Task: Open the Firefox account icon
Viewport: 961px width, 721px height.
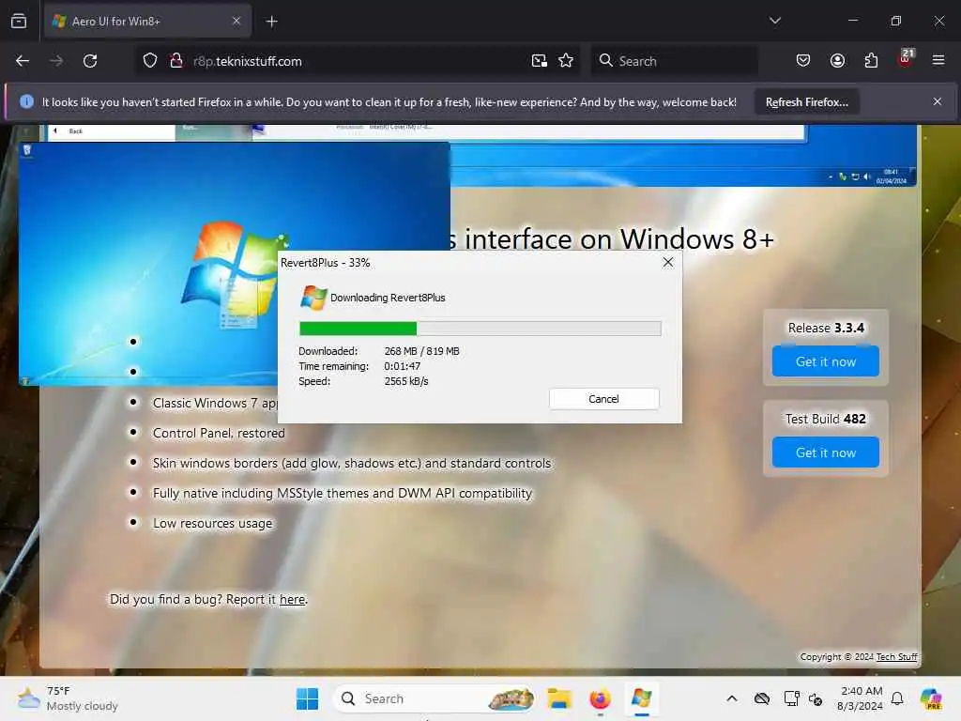Action: click(837, 61)
